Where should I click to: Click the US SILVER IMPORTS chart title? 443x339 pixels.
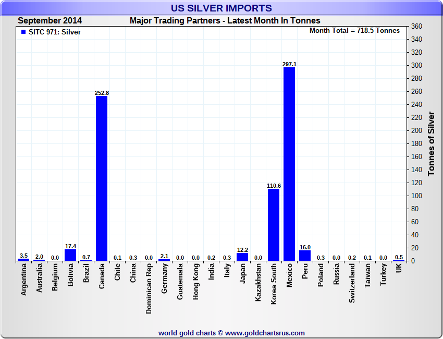(221, 8)
